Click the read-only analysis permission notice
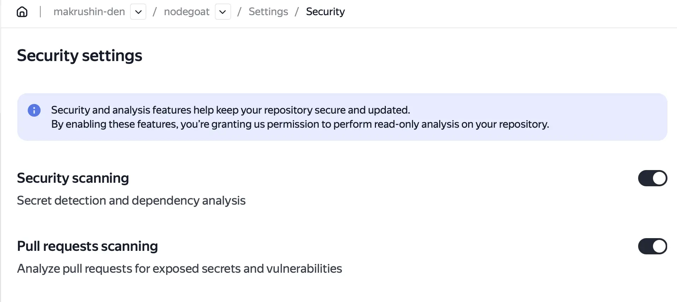Image resolution: width=677 pixels, height=302 pixels. pyautogui.click(x=300, y=124)
